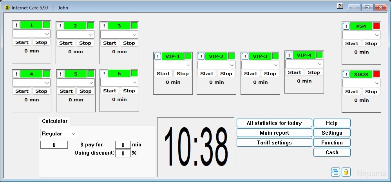Click the blue cascading windows icon
Viewport: 391px width, 182px height.
[x=335, y=172]
